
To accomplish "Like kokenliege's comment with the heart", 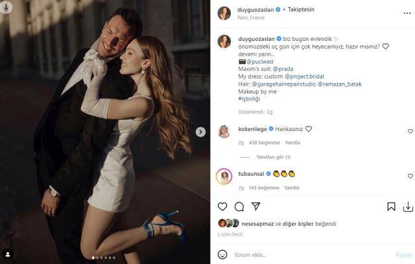I will [410, 131].
